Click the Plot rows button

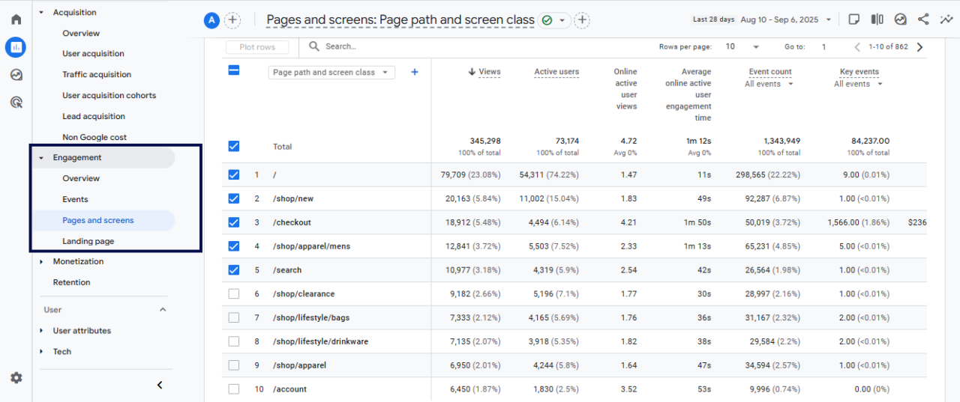[x=257, y=47]
